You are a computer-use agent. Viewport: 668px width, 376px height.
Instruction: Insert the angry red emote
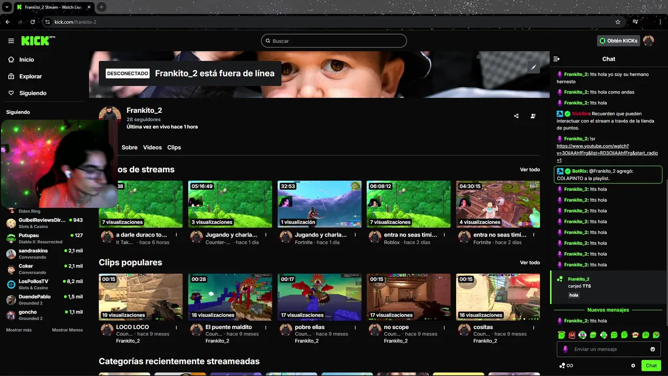point(572,335)
